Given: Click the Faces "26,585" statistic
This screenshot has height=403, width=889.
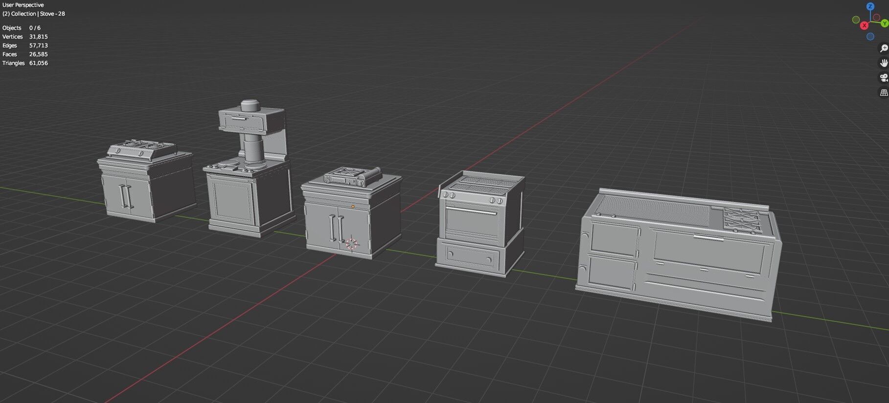Looking at the screenshot, I should point(39,54).
